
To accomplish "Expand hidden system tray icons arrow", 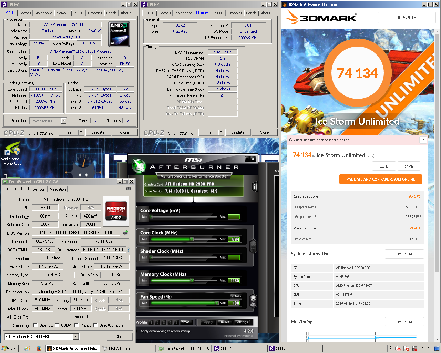I will pos(390,348).
